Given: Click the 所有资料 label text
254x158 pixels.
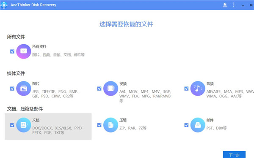Looking at the screenshot, I should [x=39, y=47].
